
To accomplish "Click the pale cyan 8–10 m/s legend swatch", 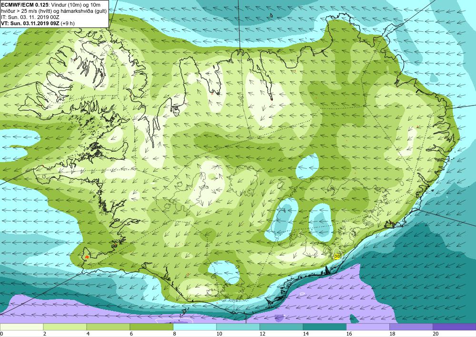I will pyautogui.click(x=195, y=327).
